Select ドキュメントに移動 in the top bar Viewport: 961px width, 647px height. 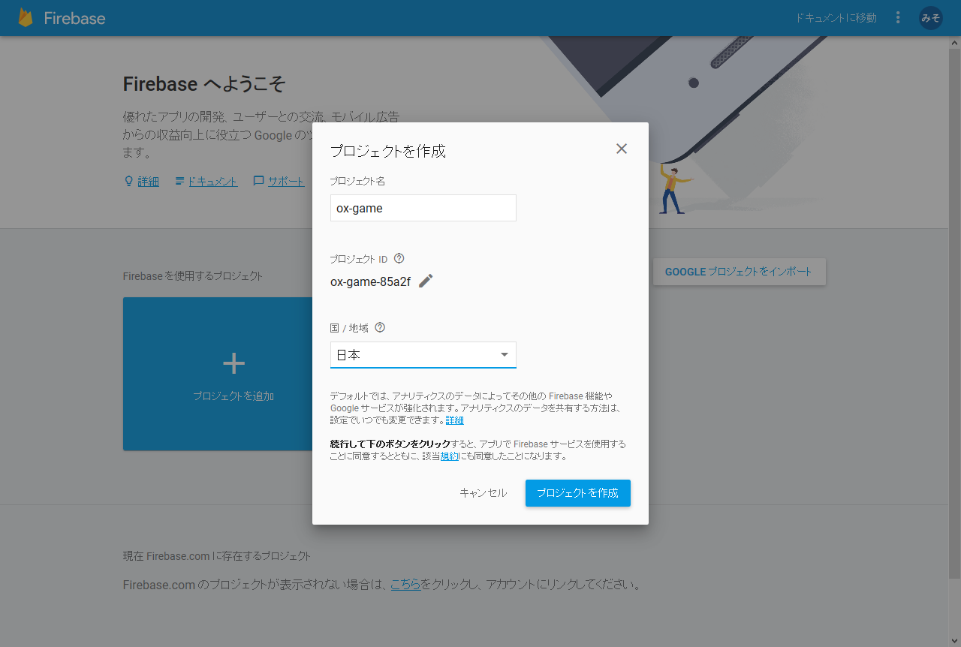[x=836, y=17]
